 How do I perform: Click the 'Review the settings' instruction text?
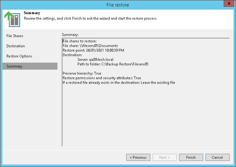tap(91, 18)
